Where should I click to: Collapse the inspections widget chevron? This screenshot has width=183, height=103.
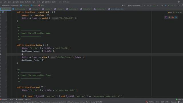point(181,12)
